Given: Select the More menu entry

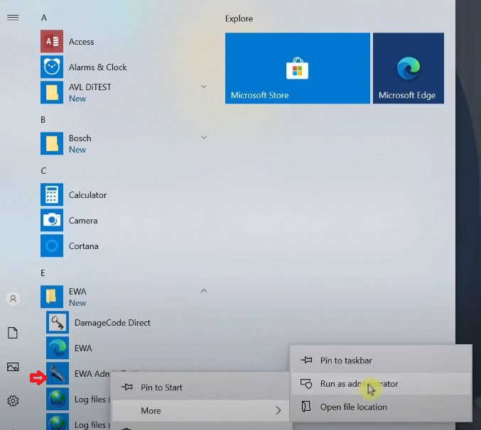Looking at the screenshot, I should point(200,411).
